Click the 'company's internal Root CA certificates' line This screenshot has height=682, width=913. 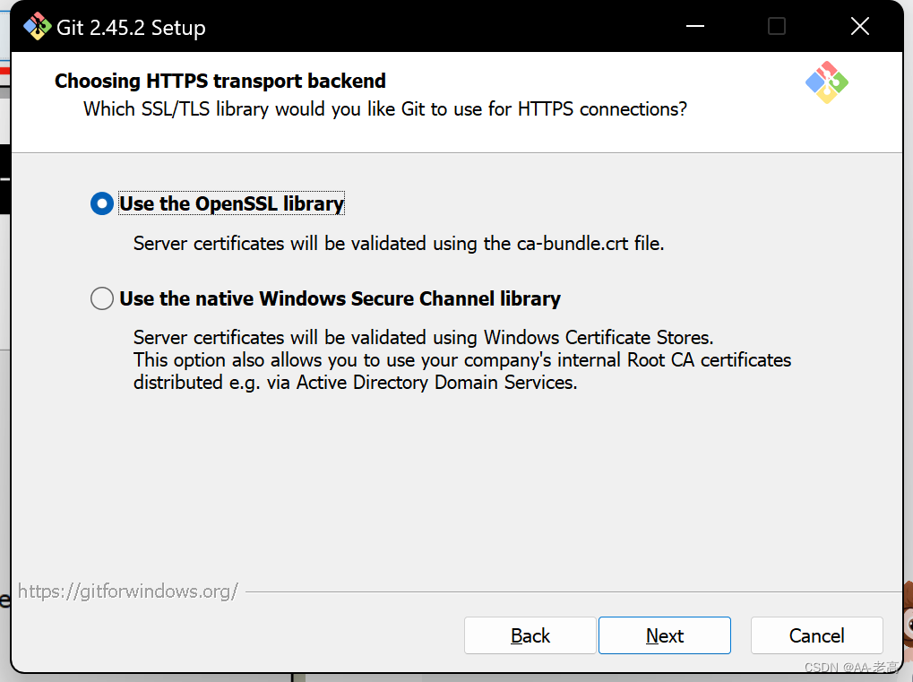(462, 360)
